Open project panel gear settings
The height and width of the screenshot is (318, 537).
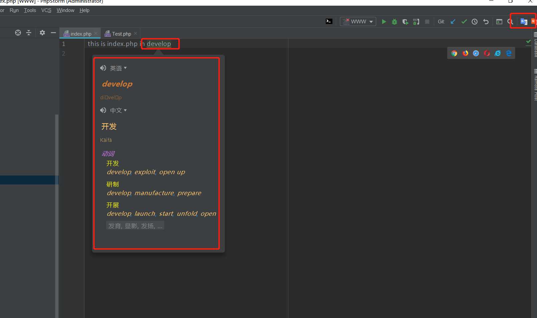[42, 33]
